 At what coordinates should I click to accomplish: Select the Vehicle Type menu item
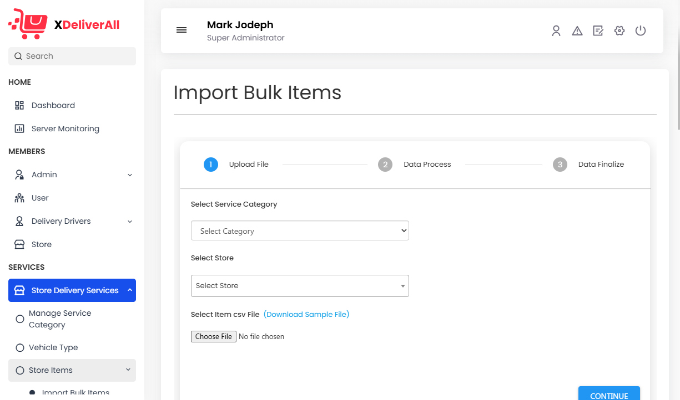pyautogui.click(x=53, y=347)
